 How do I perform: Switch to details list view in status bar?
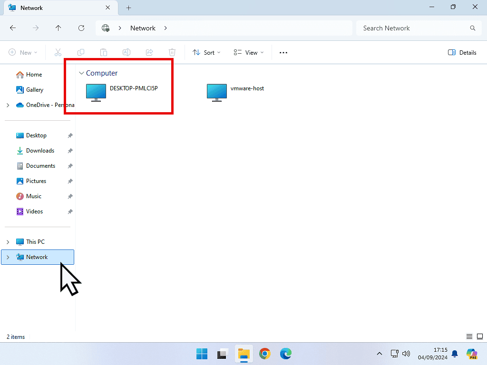[x=469, y=336]
